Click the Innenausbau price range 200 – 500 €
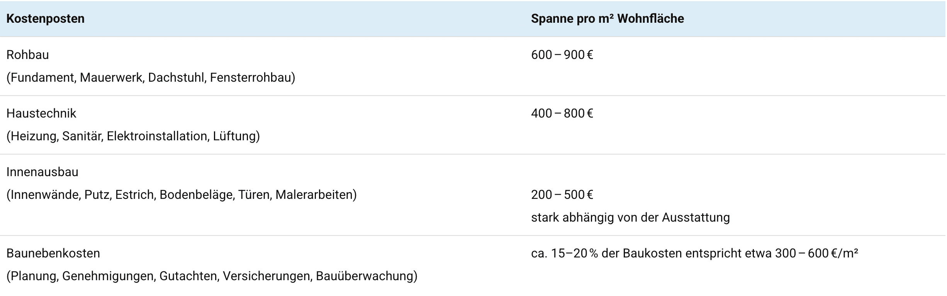 point(562,195)
